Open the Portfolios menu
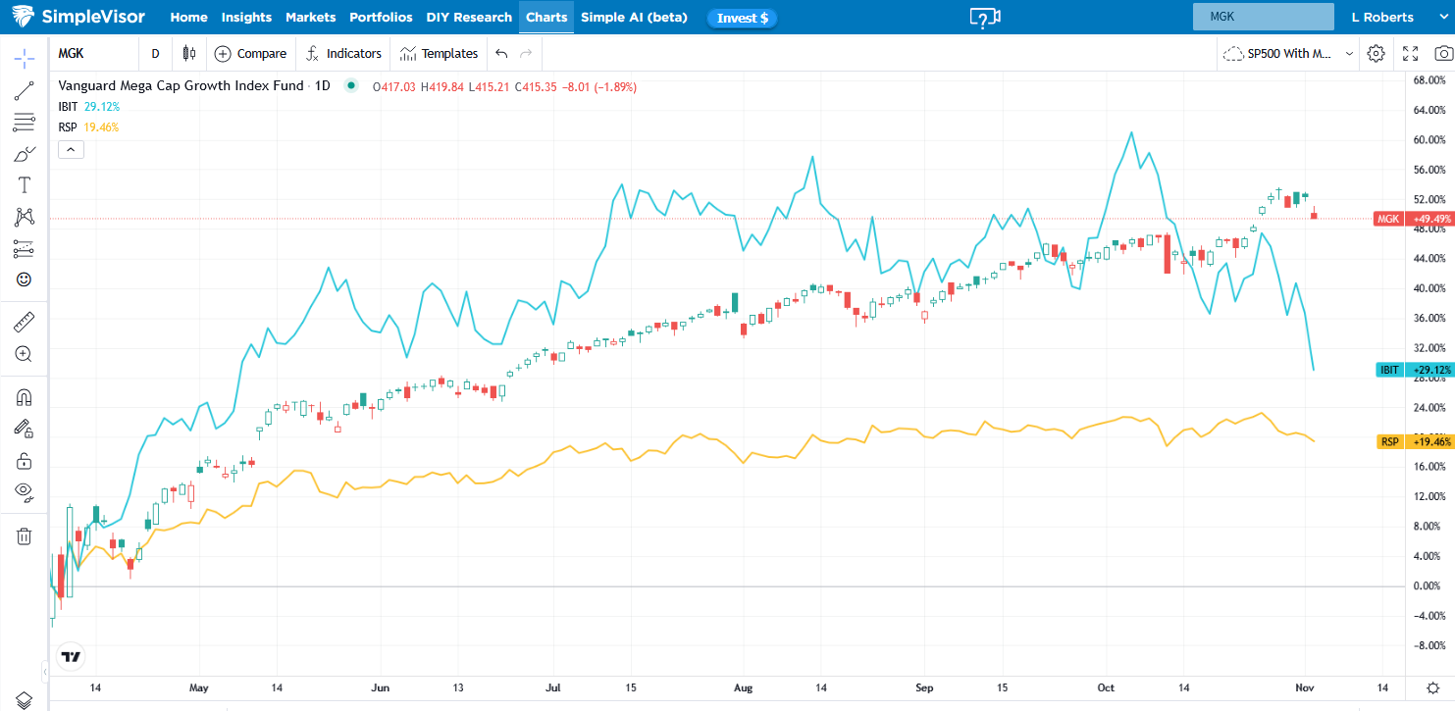This screenshot has width=1455, height=711. coord(382,18)
